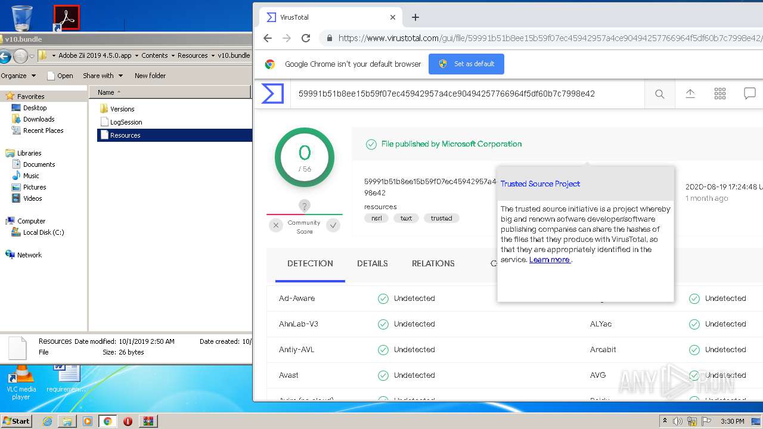This screenshot has height=429, width=763.
Task: Click the community score question mark icon
Action: (305, 206)
